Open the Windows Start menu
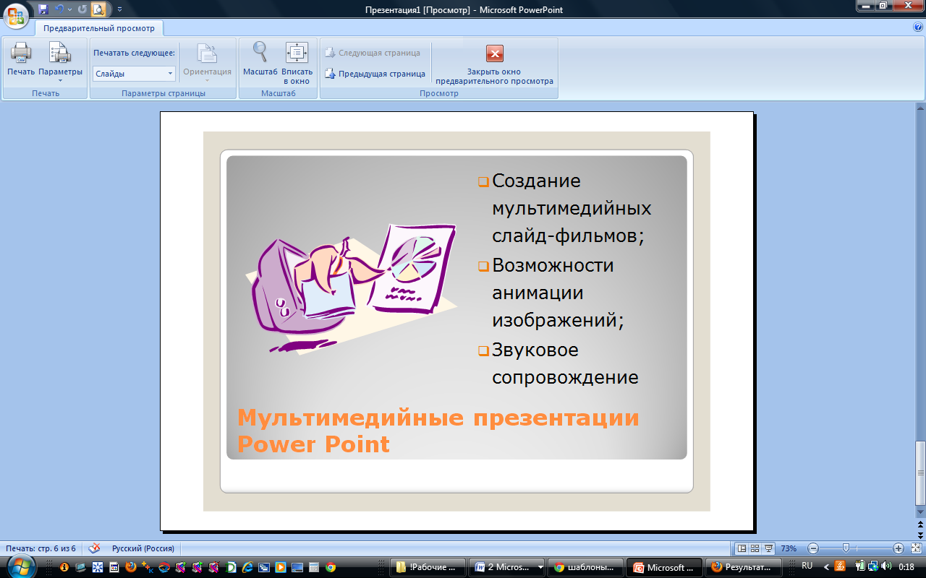926x578 pixels. (21, 566)
